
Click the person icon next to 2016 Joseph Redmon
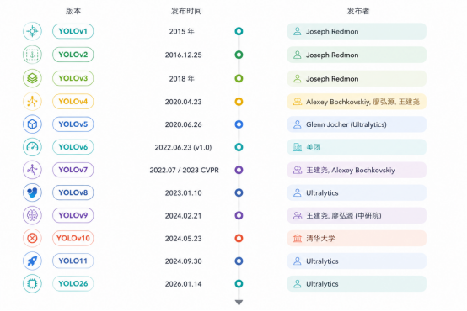click(x=298, y=55)
